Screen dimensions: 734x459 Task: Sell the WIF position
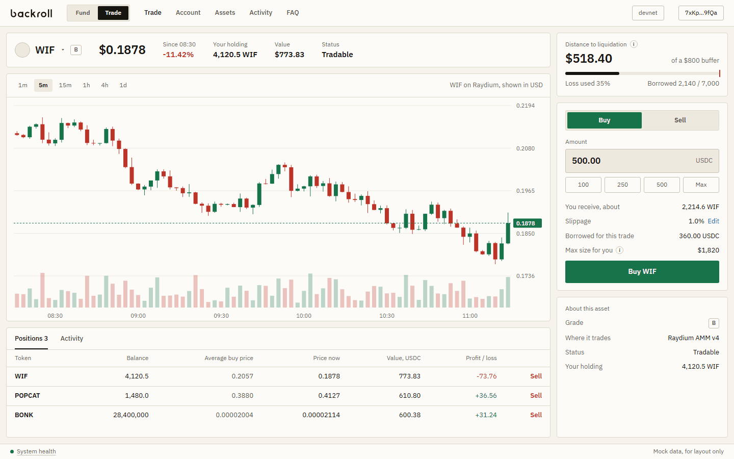(536, 376)
